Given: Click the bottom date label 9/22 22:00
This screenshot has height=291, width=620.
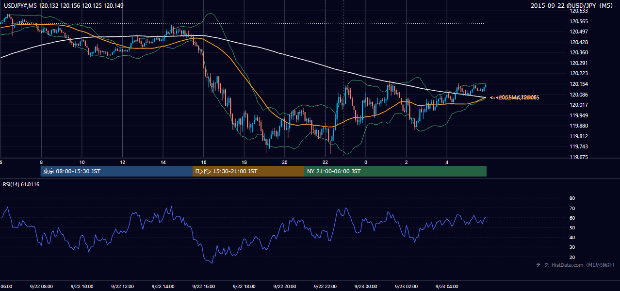Looking at the screenshot, I should tap(325, 287).
